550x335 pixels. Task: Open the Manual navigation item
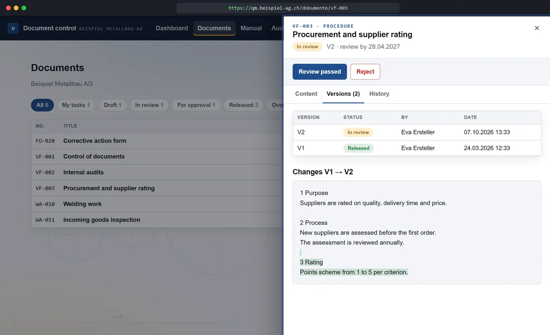pyautogui.click(x=251, y=28)
